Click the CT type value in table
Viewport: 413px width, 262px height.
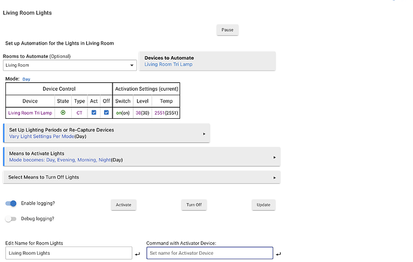pos(79,113)
